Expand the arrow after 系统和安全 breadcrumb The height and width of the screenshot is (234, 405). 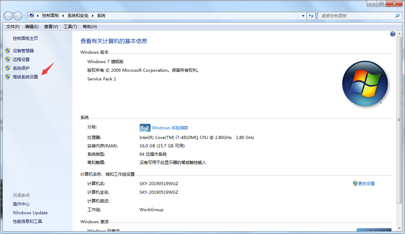(x=93, y=16)
